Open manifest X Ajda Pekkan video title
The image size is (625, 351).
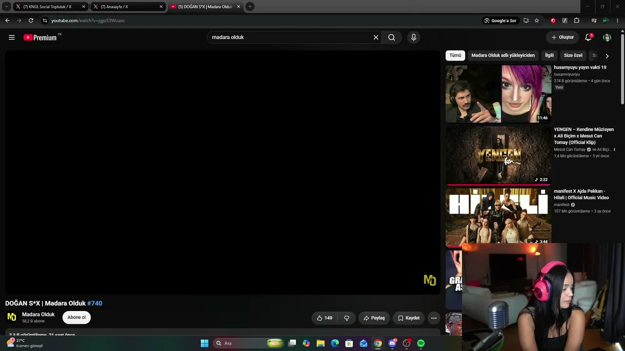[x=581, y=195]
